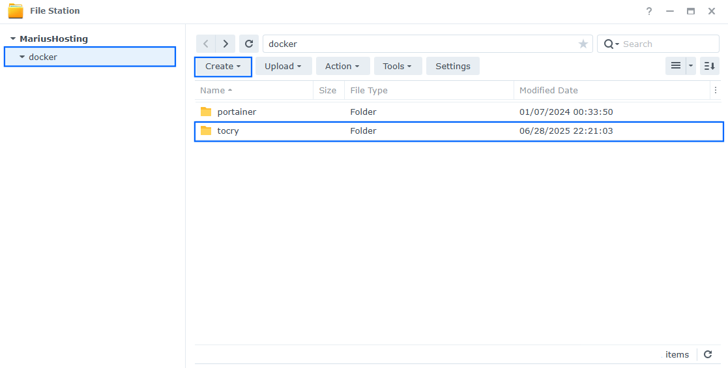Open the Upload dropdown menu
Viewport: 728px width, 368px height.
(x=284, y=66)
